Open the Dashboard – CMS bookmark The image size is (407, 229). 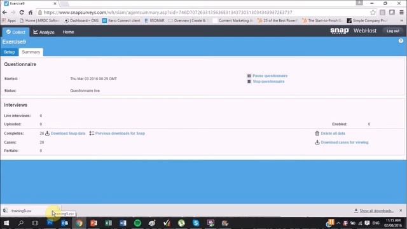point(81,20)
